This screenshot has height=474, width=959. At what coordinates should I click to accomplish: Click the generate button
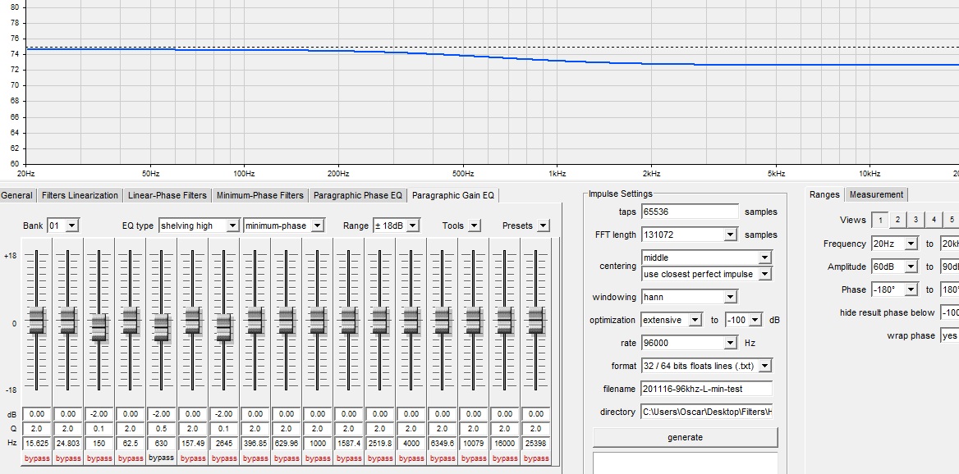pos(685,437)
